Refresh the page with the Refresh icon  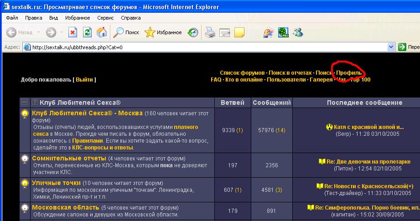tap(87, 32)
